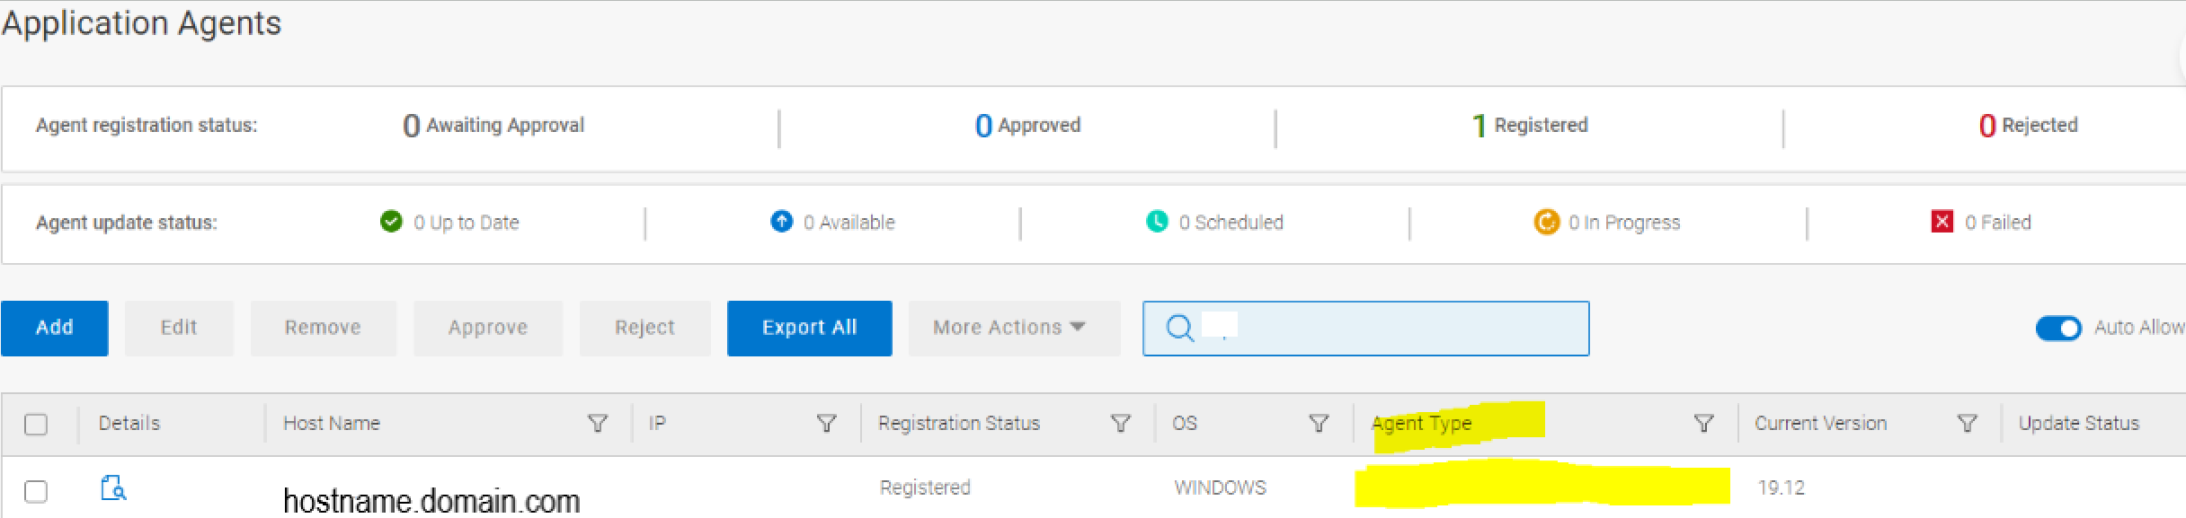Viewport: 2186px width, 518px height.
Task: Click the green Up to Date status icon
Action: [x=390, y=222]
